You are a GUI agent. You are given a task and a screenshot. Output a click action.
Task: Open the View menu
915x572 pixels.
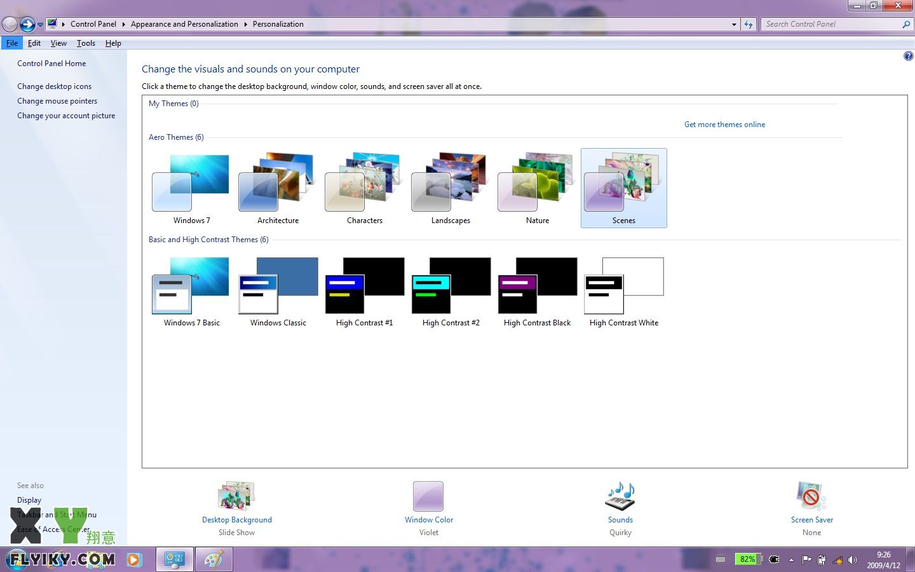(x=58, y=43)
